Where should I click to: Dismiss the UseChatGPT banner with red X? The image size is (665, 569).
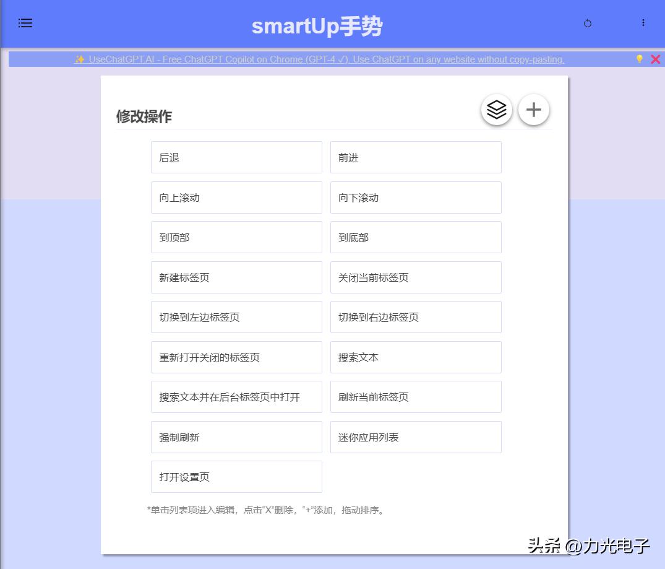pyautogui.click(x=656, y=59)
